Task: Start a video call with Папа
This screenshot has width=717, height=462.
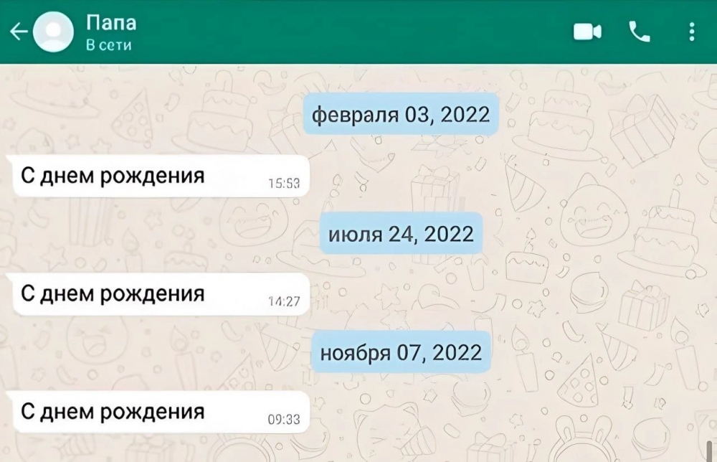Action: click(x=588, y=32)
